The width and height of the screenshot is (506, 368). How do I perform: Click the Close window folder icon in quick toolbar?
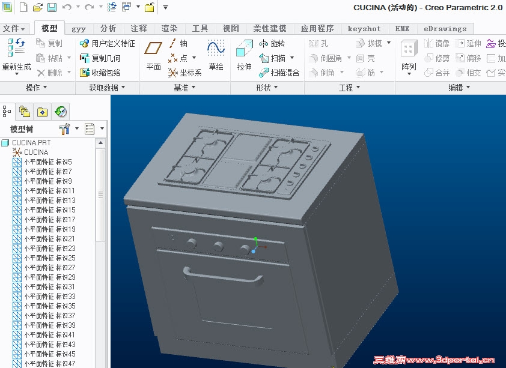click(149, 7)
